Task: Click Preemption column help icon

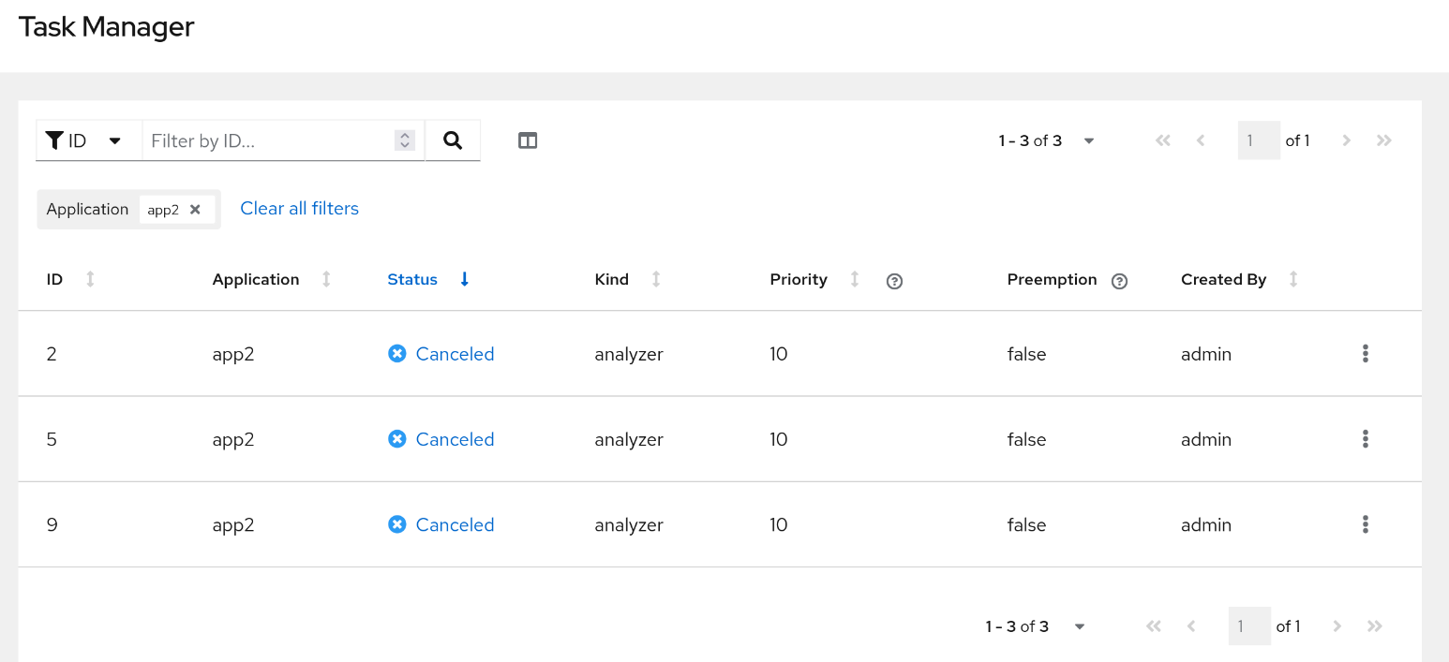Action: coord(1118,281)
